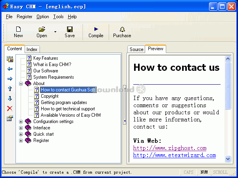
Task: Open the Register menu
Action: point(25,17)
